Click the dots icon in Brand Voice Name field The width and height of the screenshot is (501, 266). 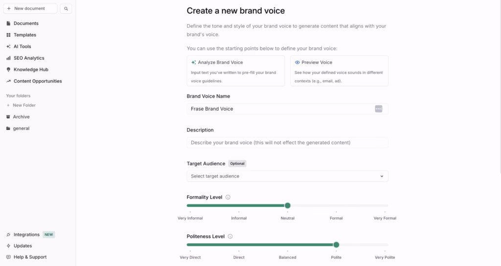(378, 109)
